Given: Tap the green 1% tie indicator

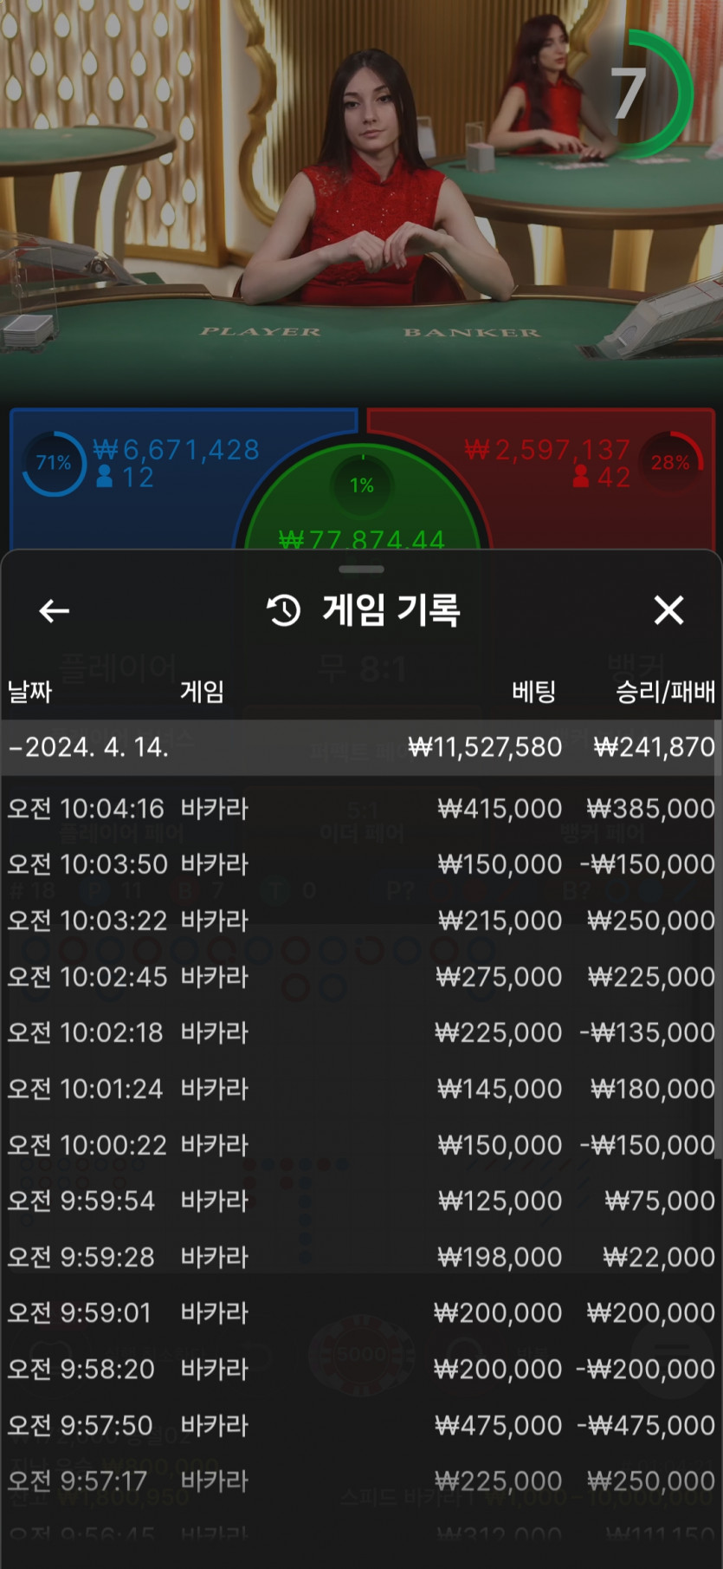Looking at the screenshot, I should (362, 485).
